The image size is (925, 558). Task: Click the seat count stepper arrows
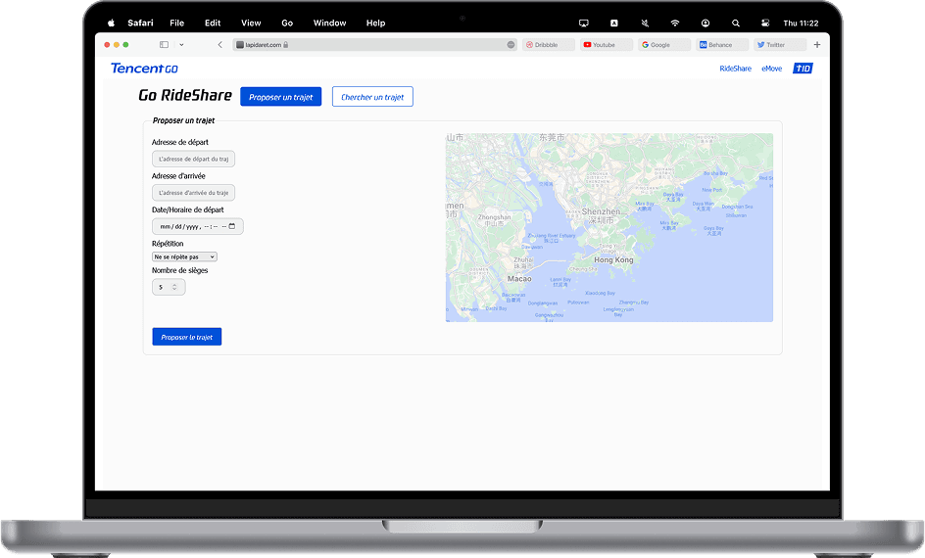[174, 287]
